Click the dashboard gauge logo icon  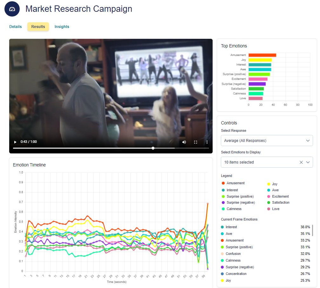pyautogui.click(x=12, y=9)
